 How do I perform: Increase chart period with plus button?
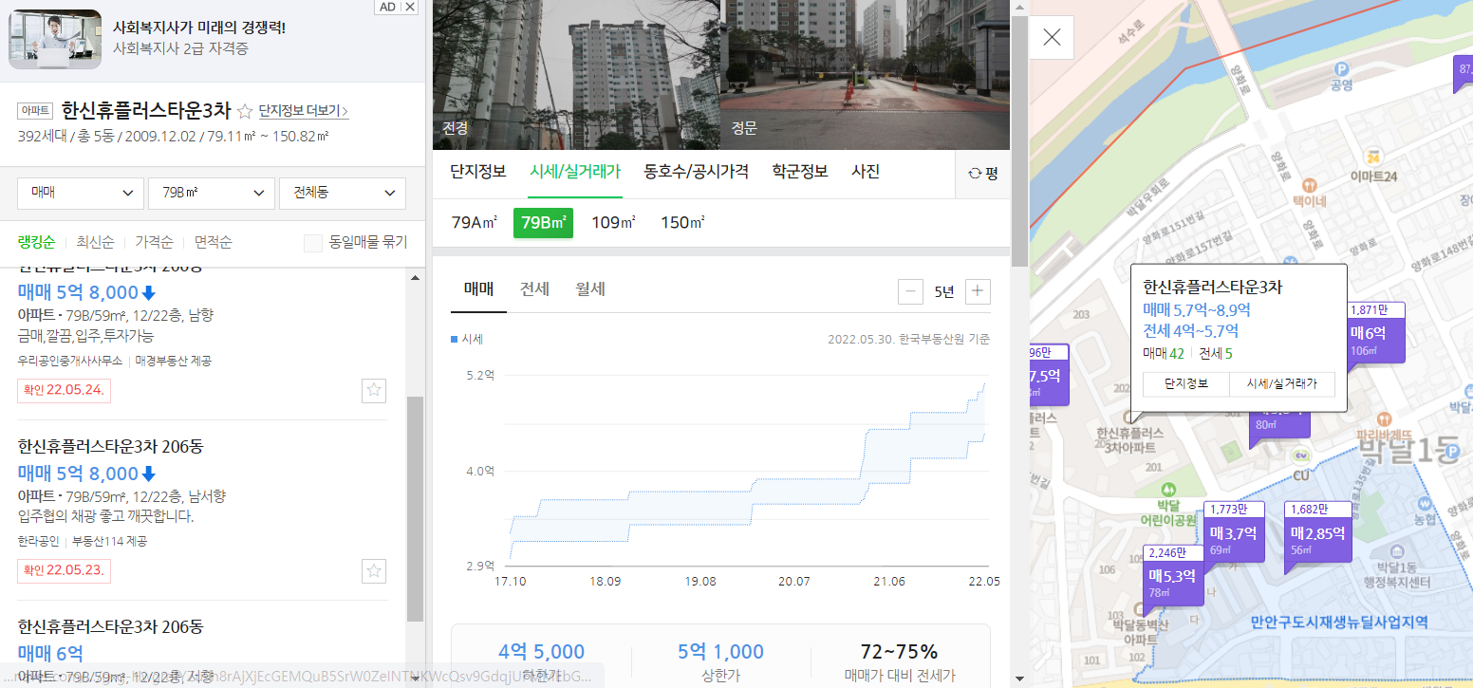coord(978,291)
